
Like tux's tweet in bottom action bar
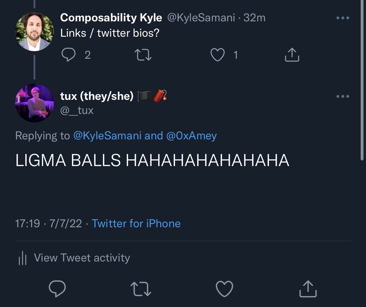click(224, 289)
